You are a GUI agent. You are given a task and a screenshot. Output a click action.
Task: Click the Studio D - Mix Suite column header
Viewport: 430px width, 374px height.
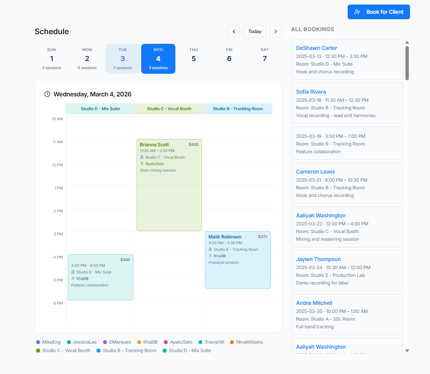click(x=100, y=109)
